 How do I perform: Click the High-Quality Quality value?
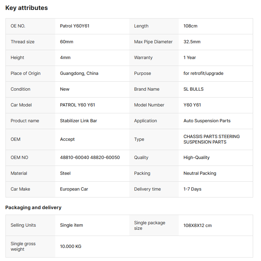(197, 158)
